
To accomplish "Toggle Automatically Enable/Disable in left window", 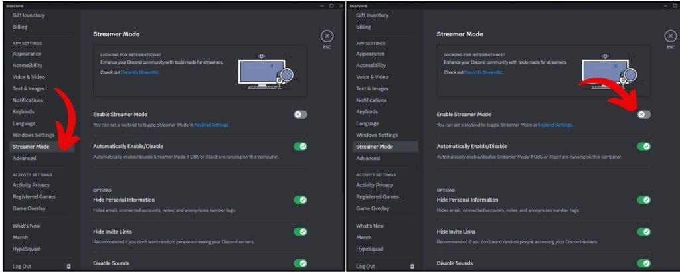I will tap(300, 147).
